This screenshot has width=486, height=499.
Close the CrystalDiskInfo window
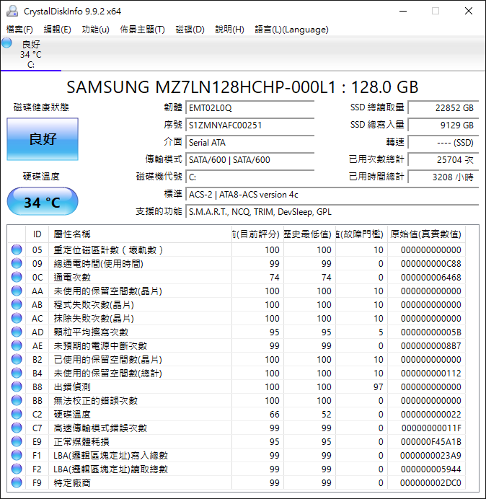(x=469, y=11)
